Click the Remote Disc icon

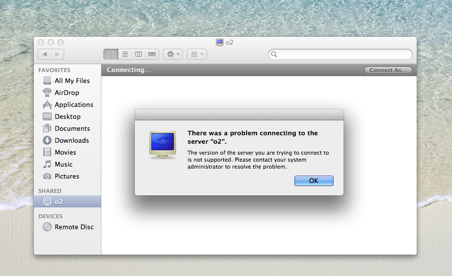point(47,227)
